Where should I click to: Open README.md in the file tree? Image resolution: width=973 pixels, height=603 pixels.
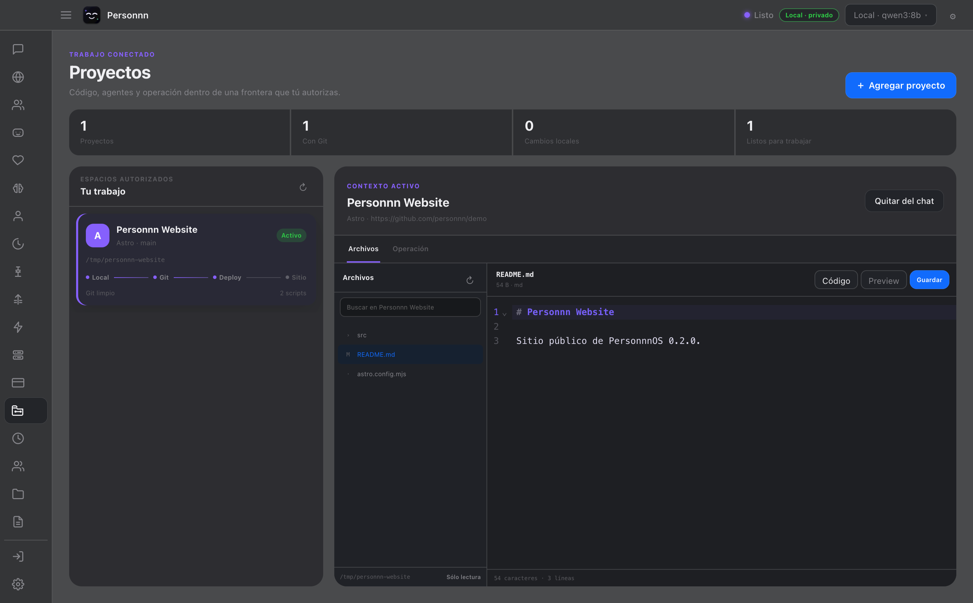pos(410,355)
